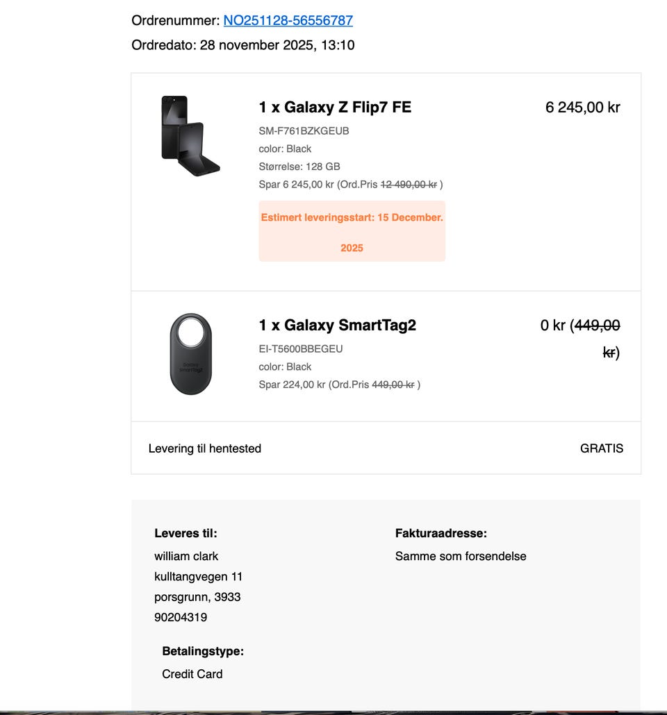The width and height of the screenshot is (667, 715).
Task: Click the SM-F761BZKGEUB model code
Action: pyautogui.click(x=304, y=131)
